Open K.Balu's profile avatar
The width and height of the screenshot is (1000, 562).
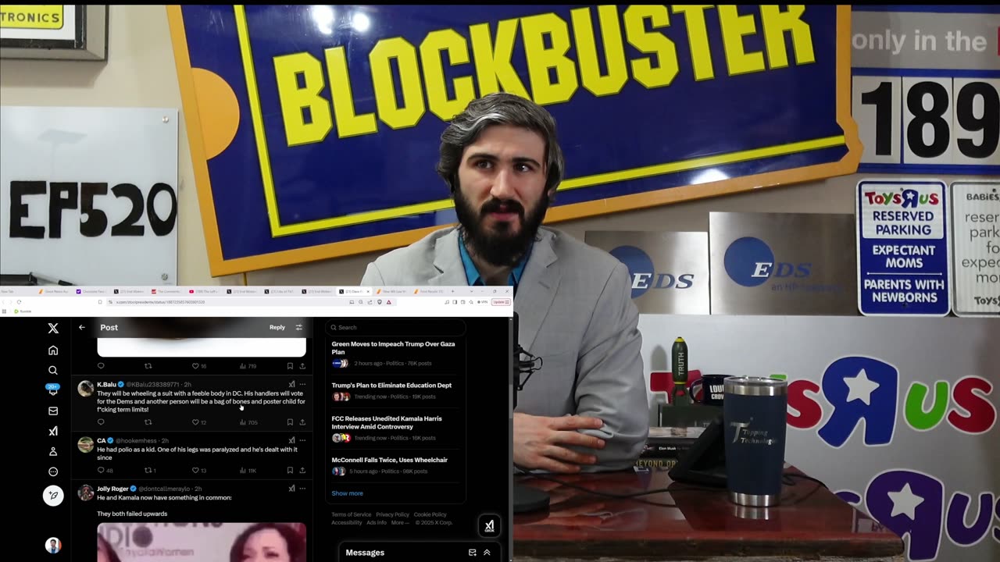click(85, 388)
